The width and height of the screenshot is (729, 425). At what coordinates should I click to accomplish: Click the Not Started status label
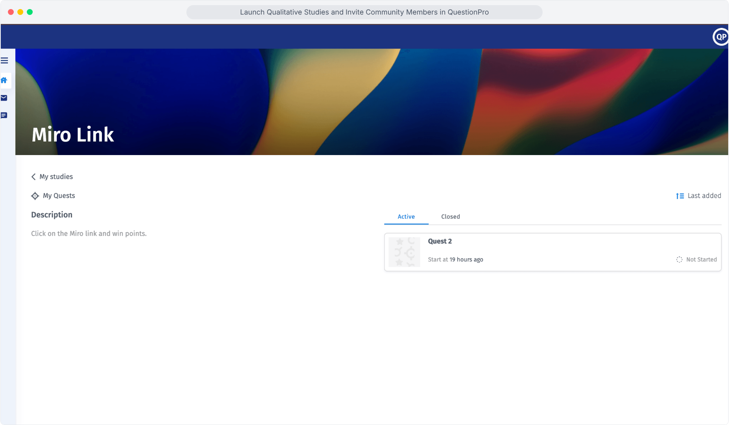[x=701, y=260]
